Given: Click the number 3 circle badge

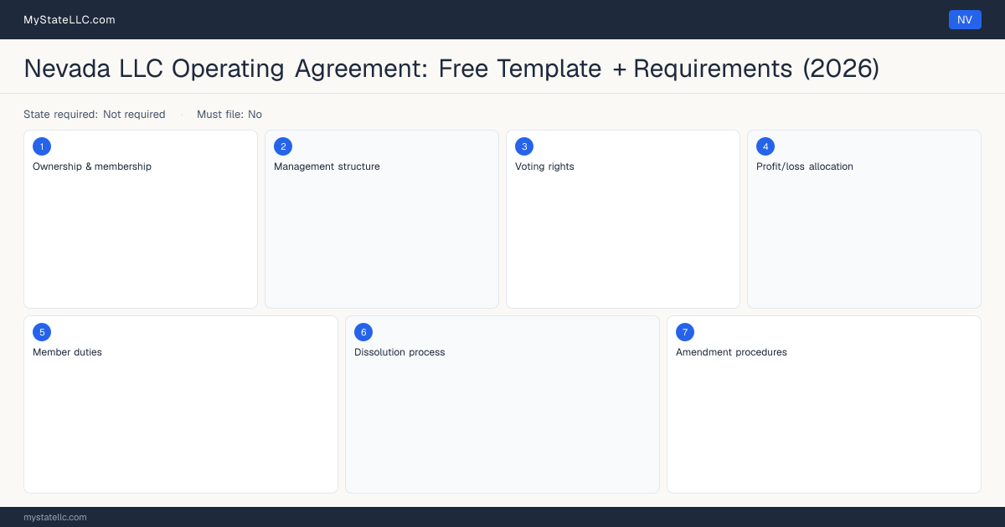Looking at the screenshot, I should 524,146.
